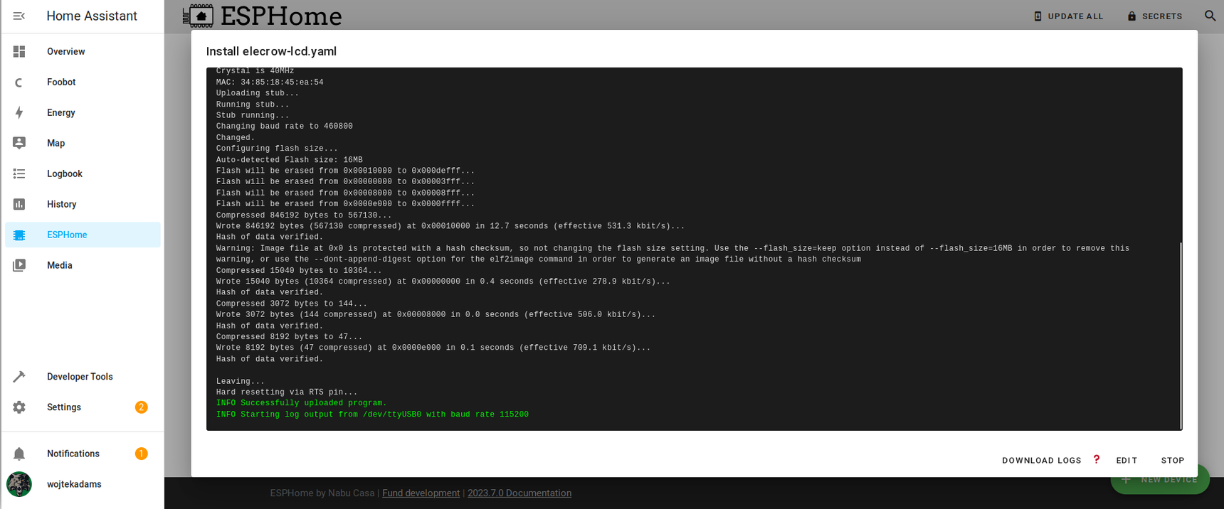Image resolution: width=1224 pixels, height=509 pixels.
Task: Click the Energy lightning bolt icon
Action: [x=19, y=112]
